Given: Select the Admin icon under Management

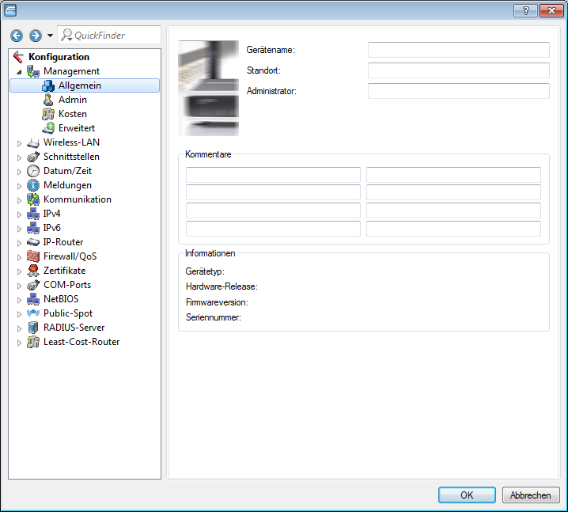Looking at the screenshot, I should 48,100.
